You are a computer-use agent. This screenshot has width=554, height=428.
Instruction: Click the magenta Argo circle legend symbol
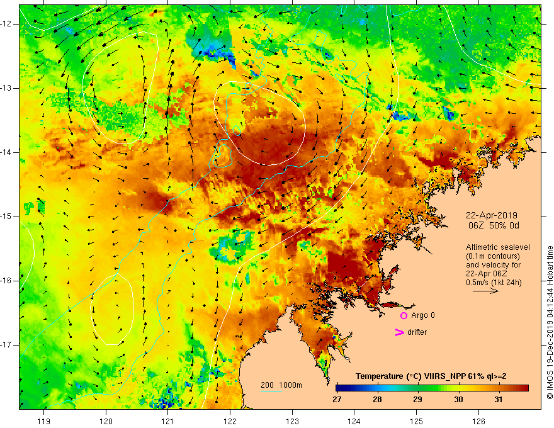tap(404, 315)
